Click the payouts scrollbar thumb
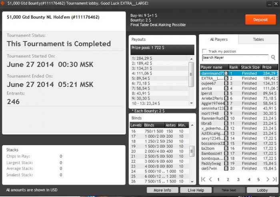Screen dimensions: 280x197 coord(191,75)
